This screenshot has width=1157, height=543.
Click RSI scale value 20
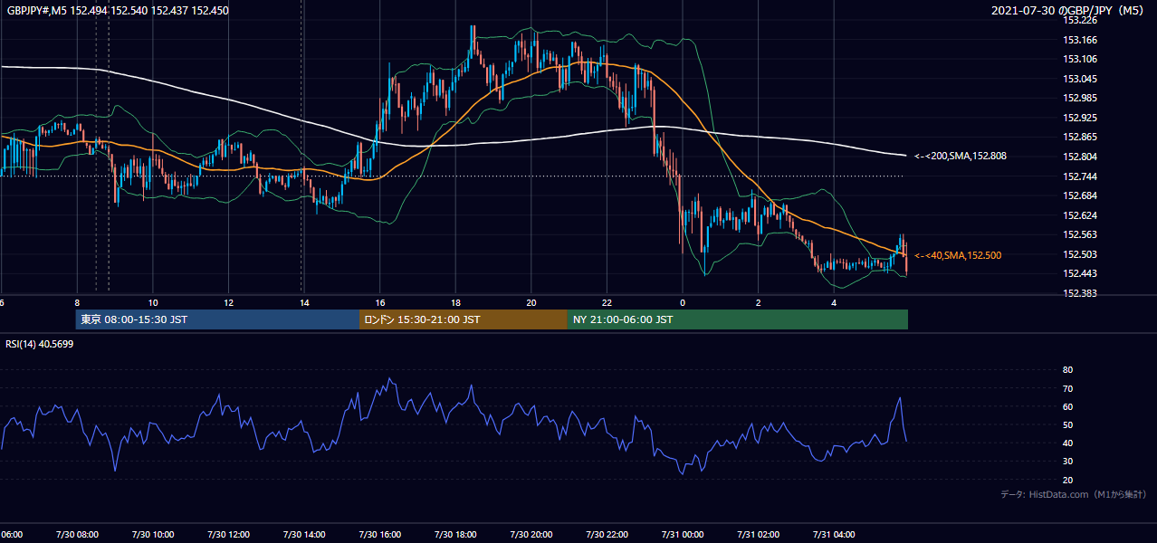coord(1067,480)
